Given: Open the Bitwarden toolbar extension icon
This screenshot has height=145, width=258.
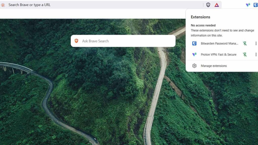Looking at the screenshot, I should pyautogui.click(x=256, y=5).
